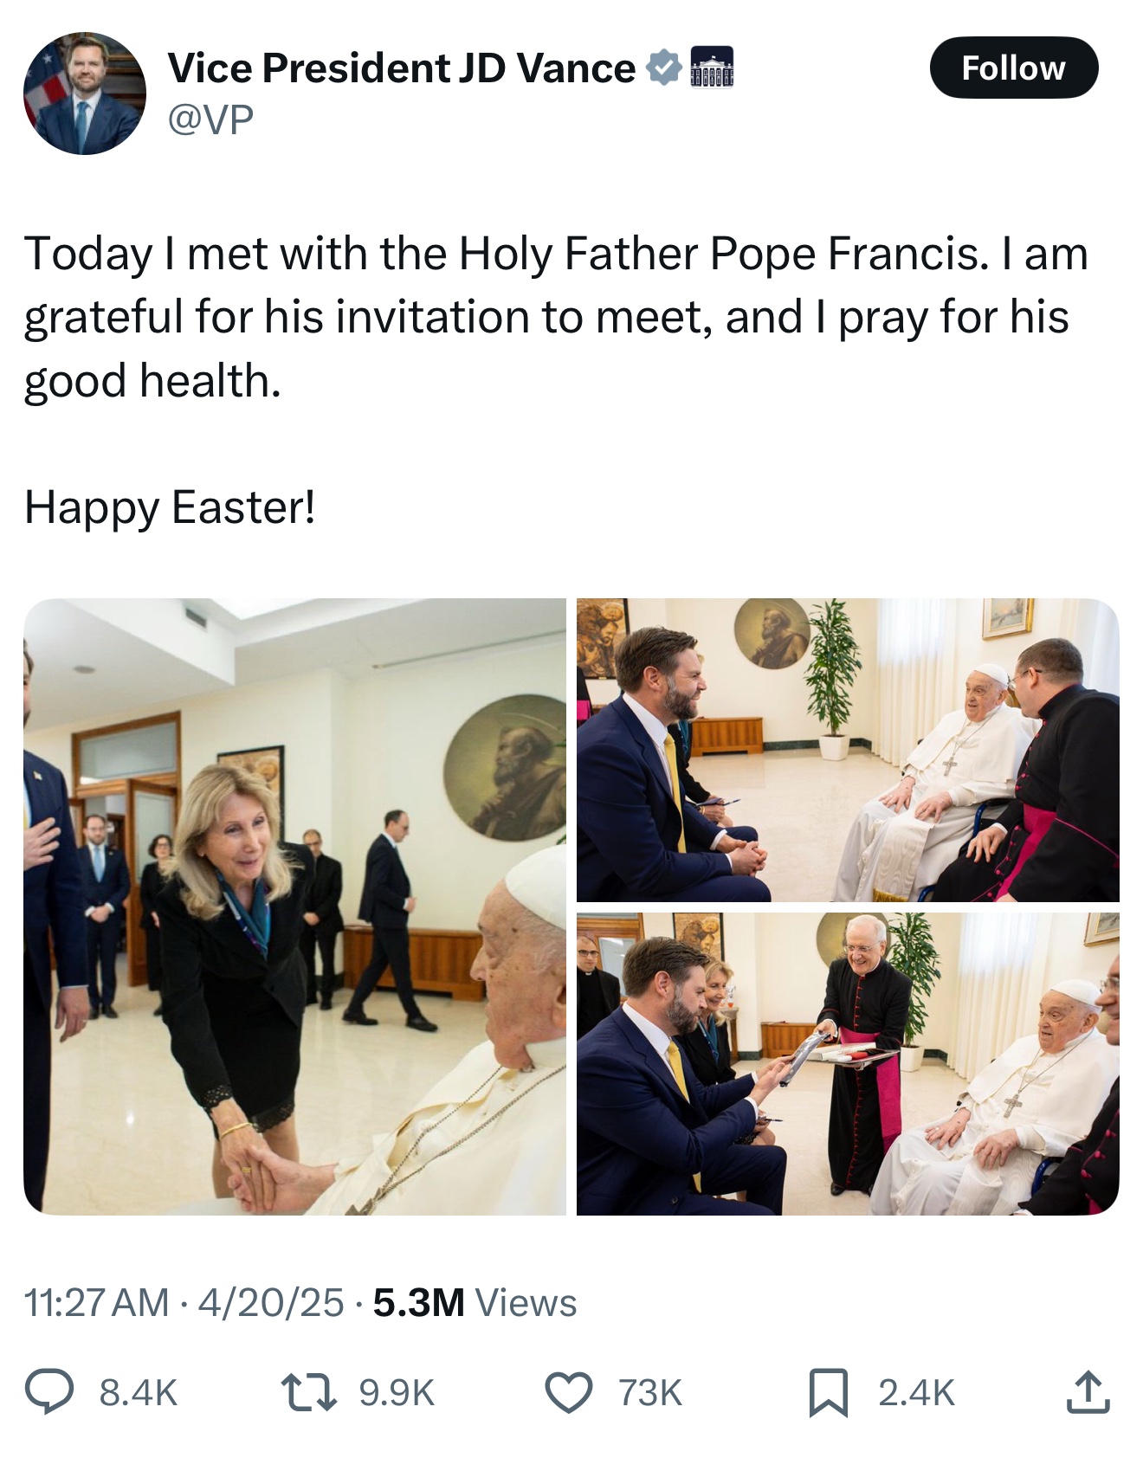
Task: Click the 9.9K reposts count
Action: tap(397, 1393)
